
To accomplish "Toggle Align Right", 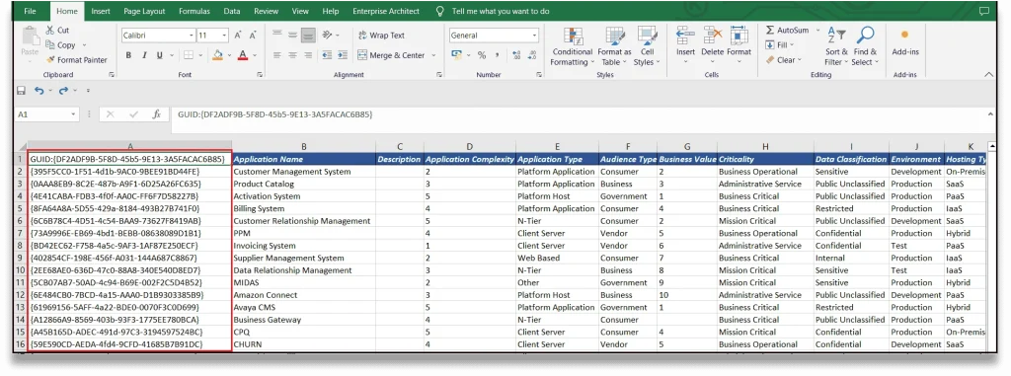I will 308,55.
